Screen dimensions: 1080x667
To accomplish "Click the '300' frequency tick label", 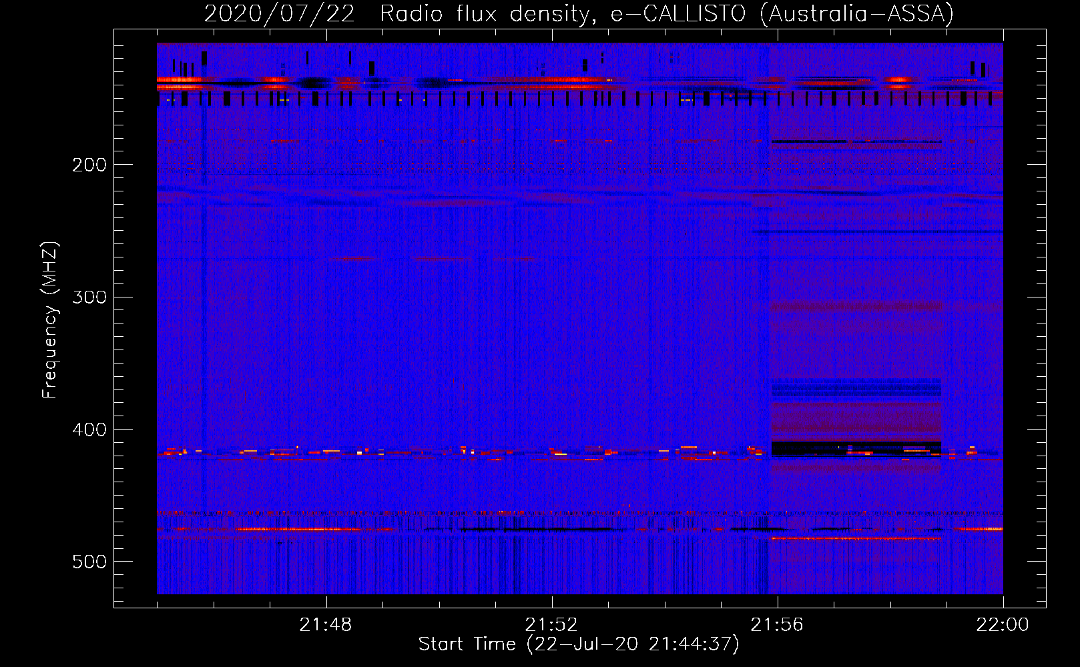I will (x=89, y=297).
